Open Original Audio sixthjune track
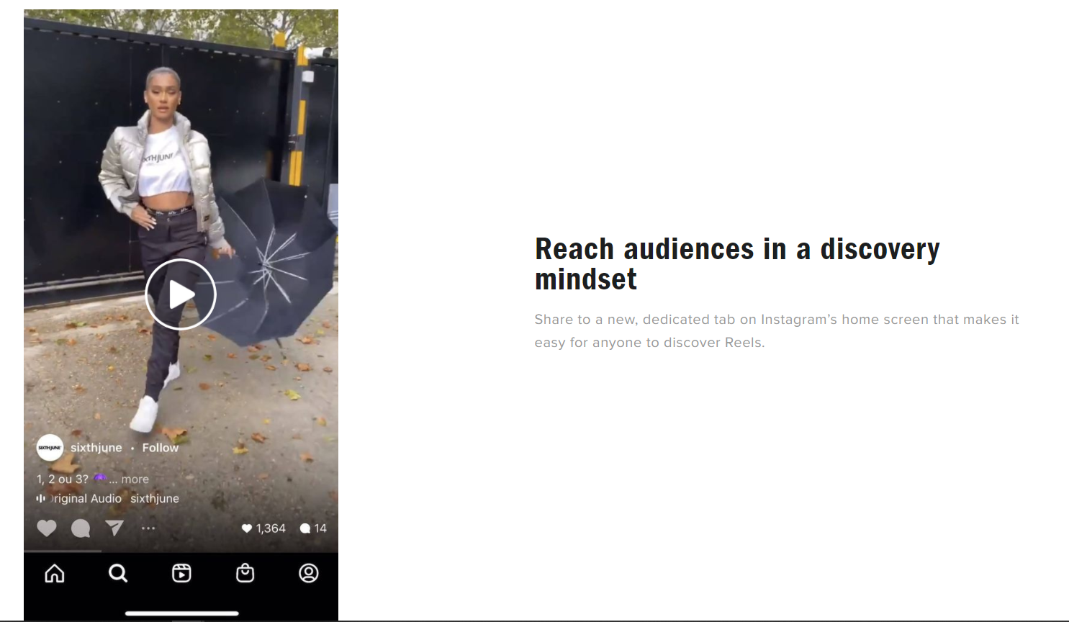The height and width of the screenshot is (622, 1069). pyautogui.click(x=114, y=498)
